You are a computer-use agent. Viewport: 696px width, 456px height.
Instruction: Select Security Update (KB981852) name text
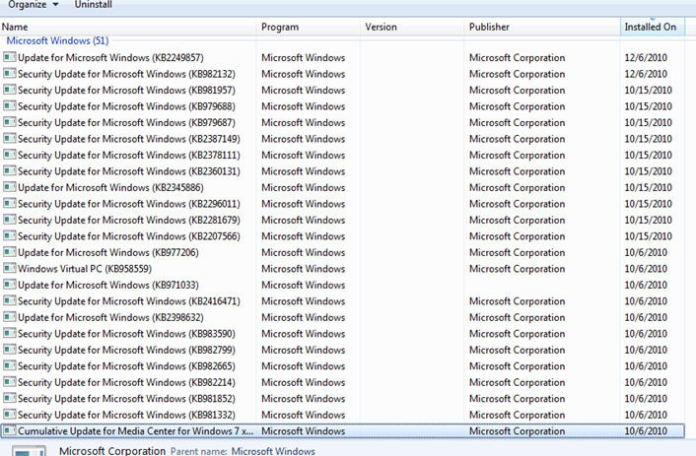point(126,399)
